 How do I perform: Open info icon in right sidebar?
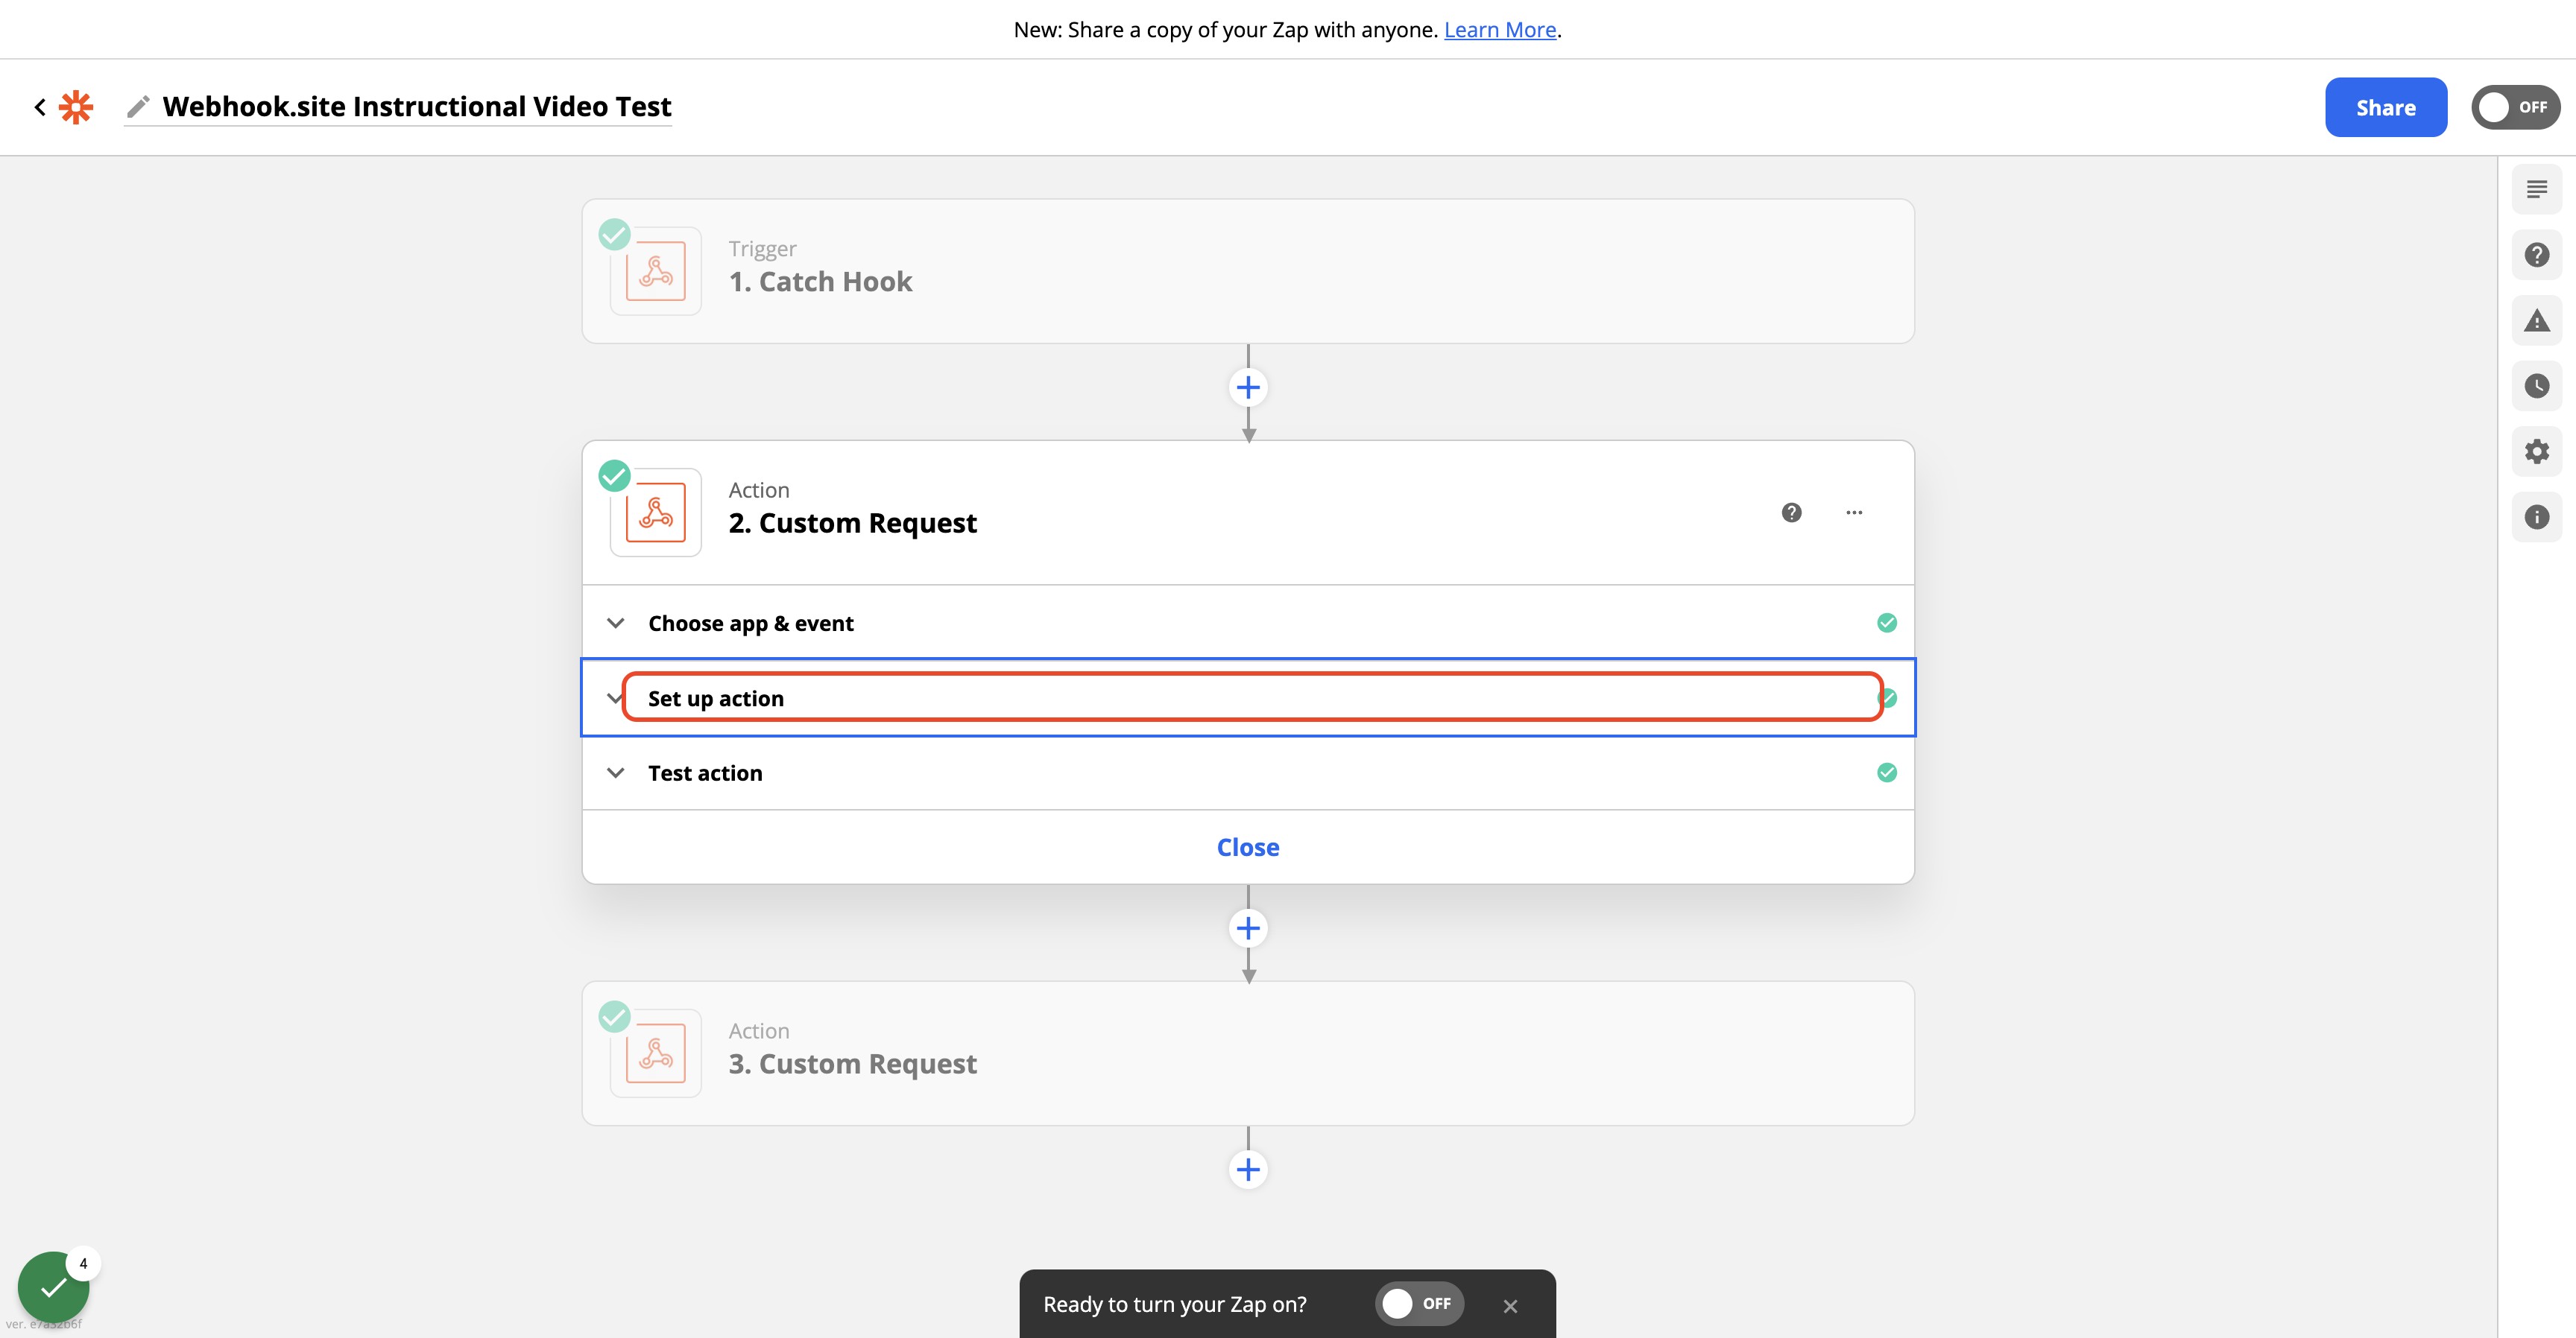point(2536,516)
